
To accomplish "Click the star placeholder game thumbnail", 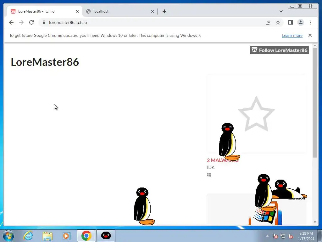I will click(256, 113).
